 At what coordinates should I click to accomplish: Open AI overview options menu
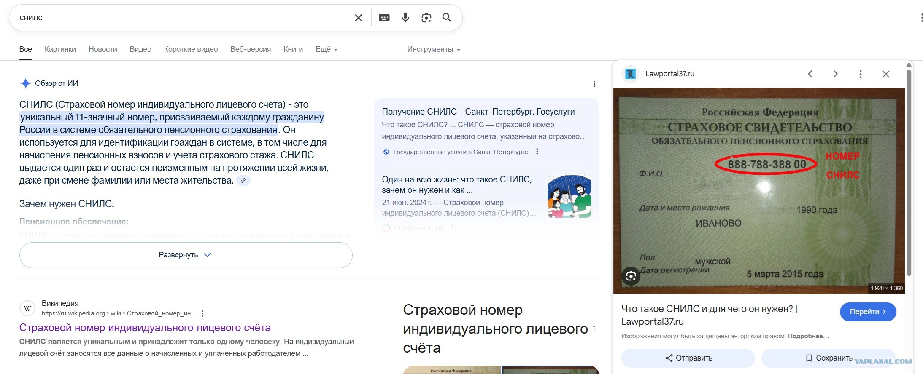[594, 84]
